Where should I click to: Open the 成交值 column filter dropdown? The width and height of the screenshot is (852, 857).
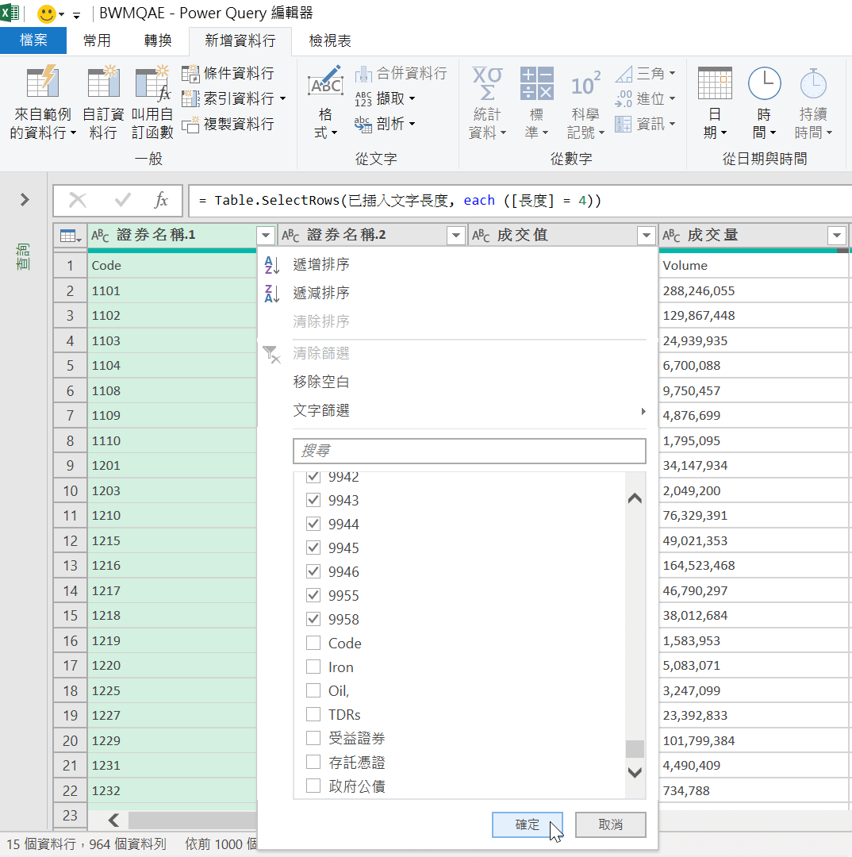click(647, 236)
